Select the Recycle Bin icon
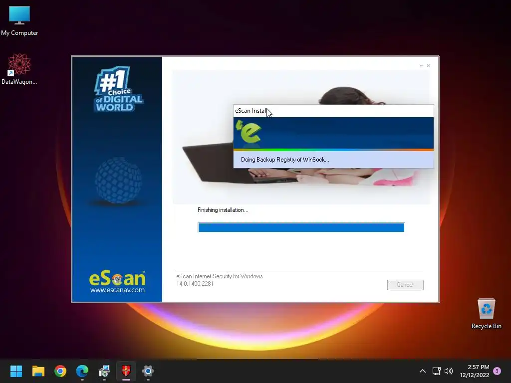Screen dimensions: 511x383 tap(486, 314)
